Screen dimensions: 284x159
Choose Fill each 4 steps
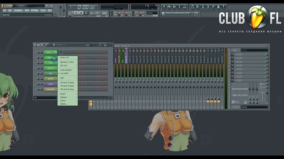click(67, 86)
